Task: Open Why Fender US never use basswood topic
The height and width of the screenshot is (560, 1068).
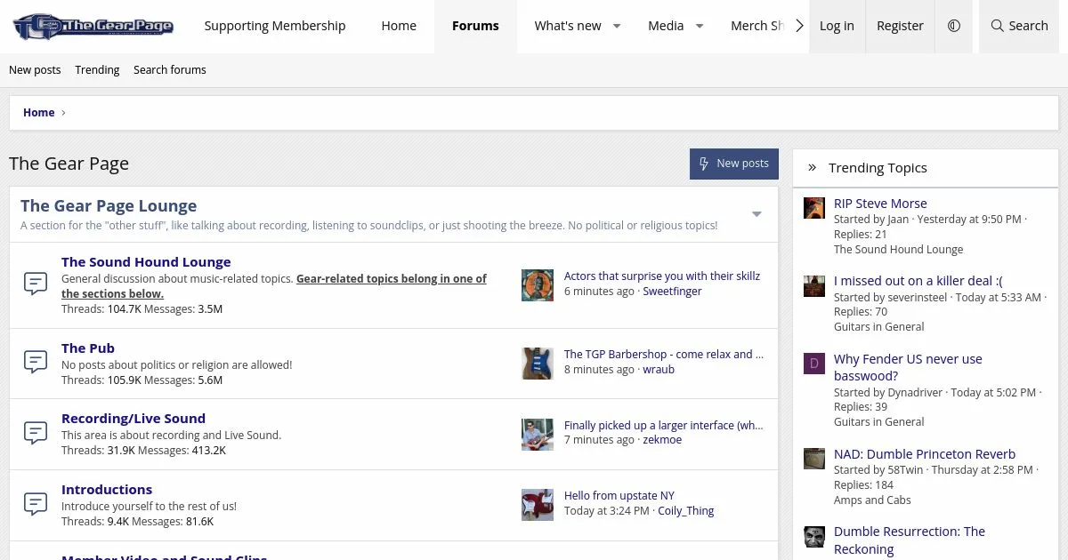Action: click(908, 367)
